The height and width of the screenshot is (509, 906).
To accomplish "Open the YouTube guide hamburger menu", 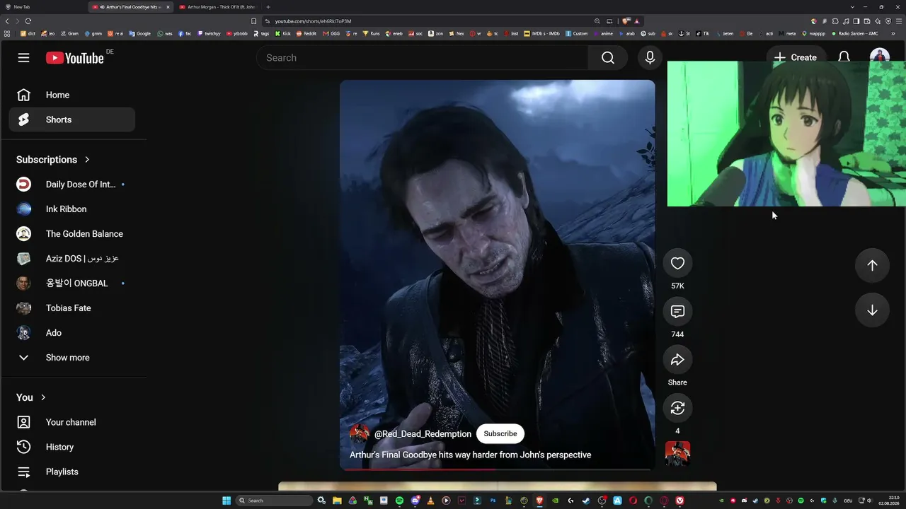I will point(24,58).
